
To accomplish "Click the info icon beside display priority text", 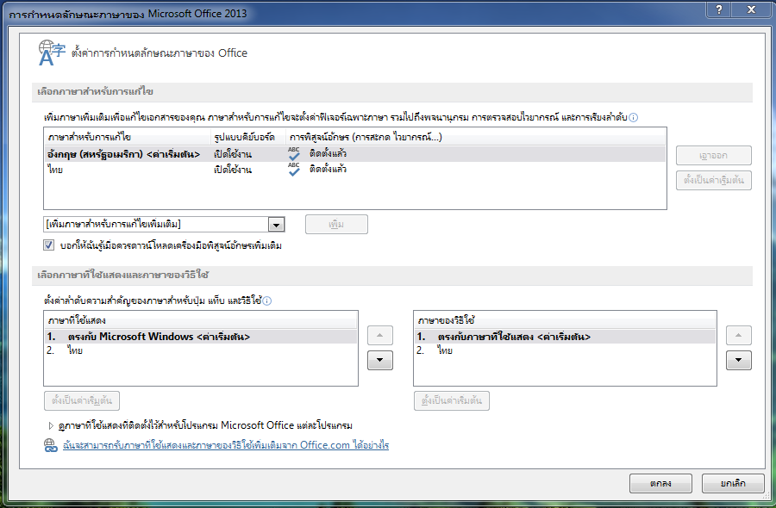I will (266, 301).
